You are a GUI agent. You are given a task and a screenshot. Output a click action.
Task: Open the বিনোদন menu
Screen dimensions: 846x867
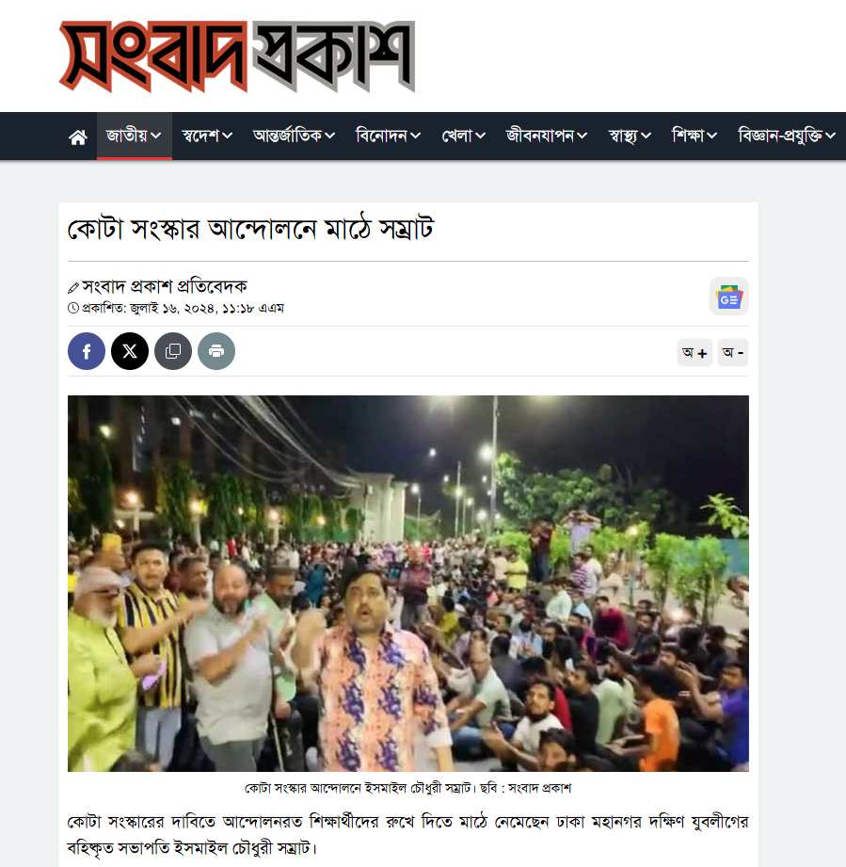(388, 136)
